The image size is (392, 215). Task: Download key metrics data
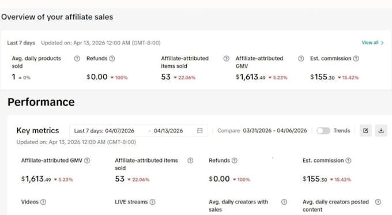pos(381,130)
